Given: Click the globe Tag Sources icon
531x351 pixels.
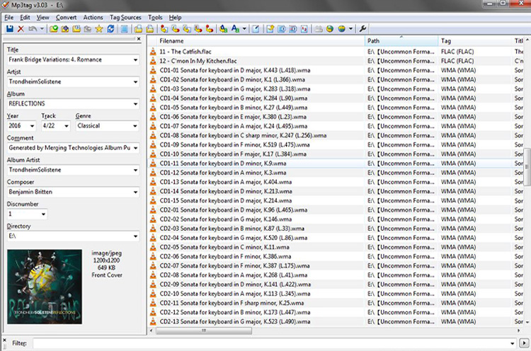Looking at the screenshot, I should tap(341, 29).
